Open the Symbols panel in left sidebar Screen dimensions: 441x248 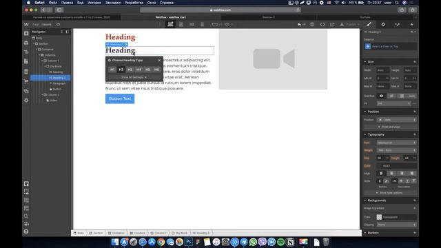click(26, 43)
